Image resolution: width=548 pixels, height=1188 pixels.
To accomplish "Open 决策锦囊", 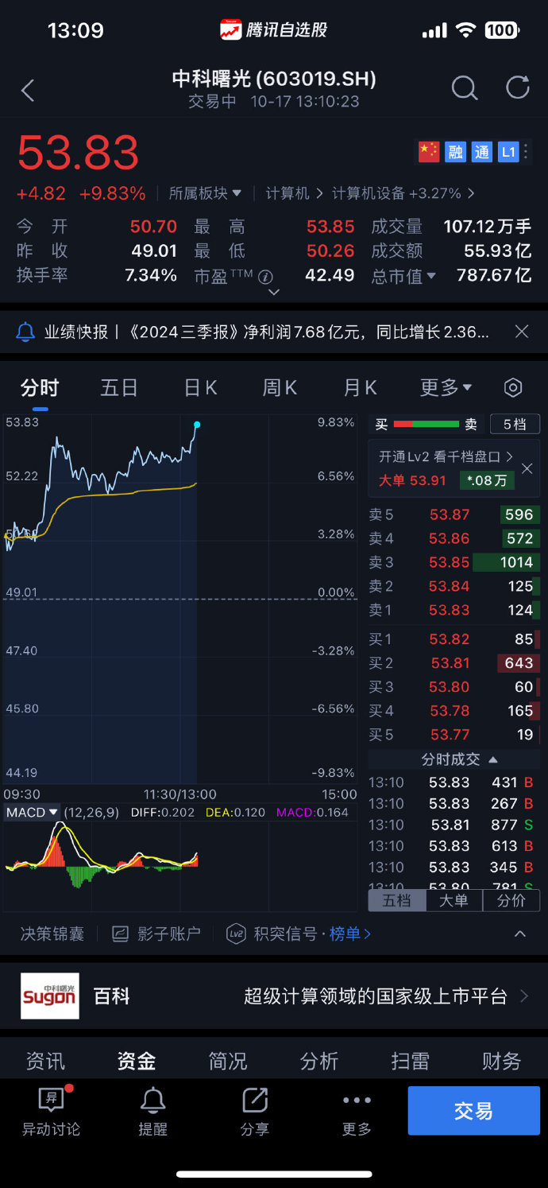I will point(52,934).
